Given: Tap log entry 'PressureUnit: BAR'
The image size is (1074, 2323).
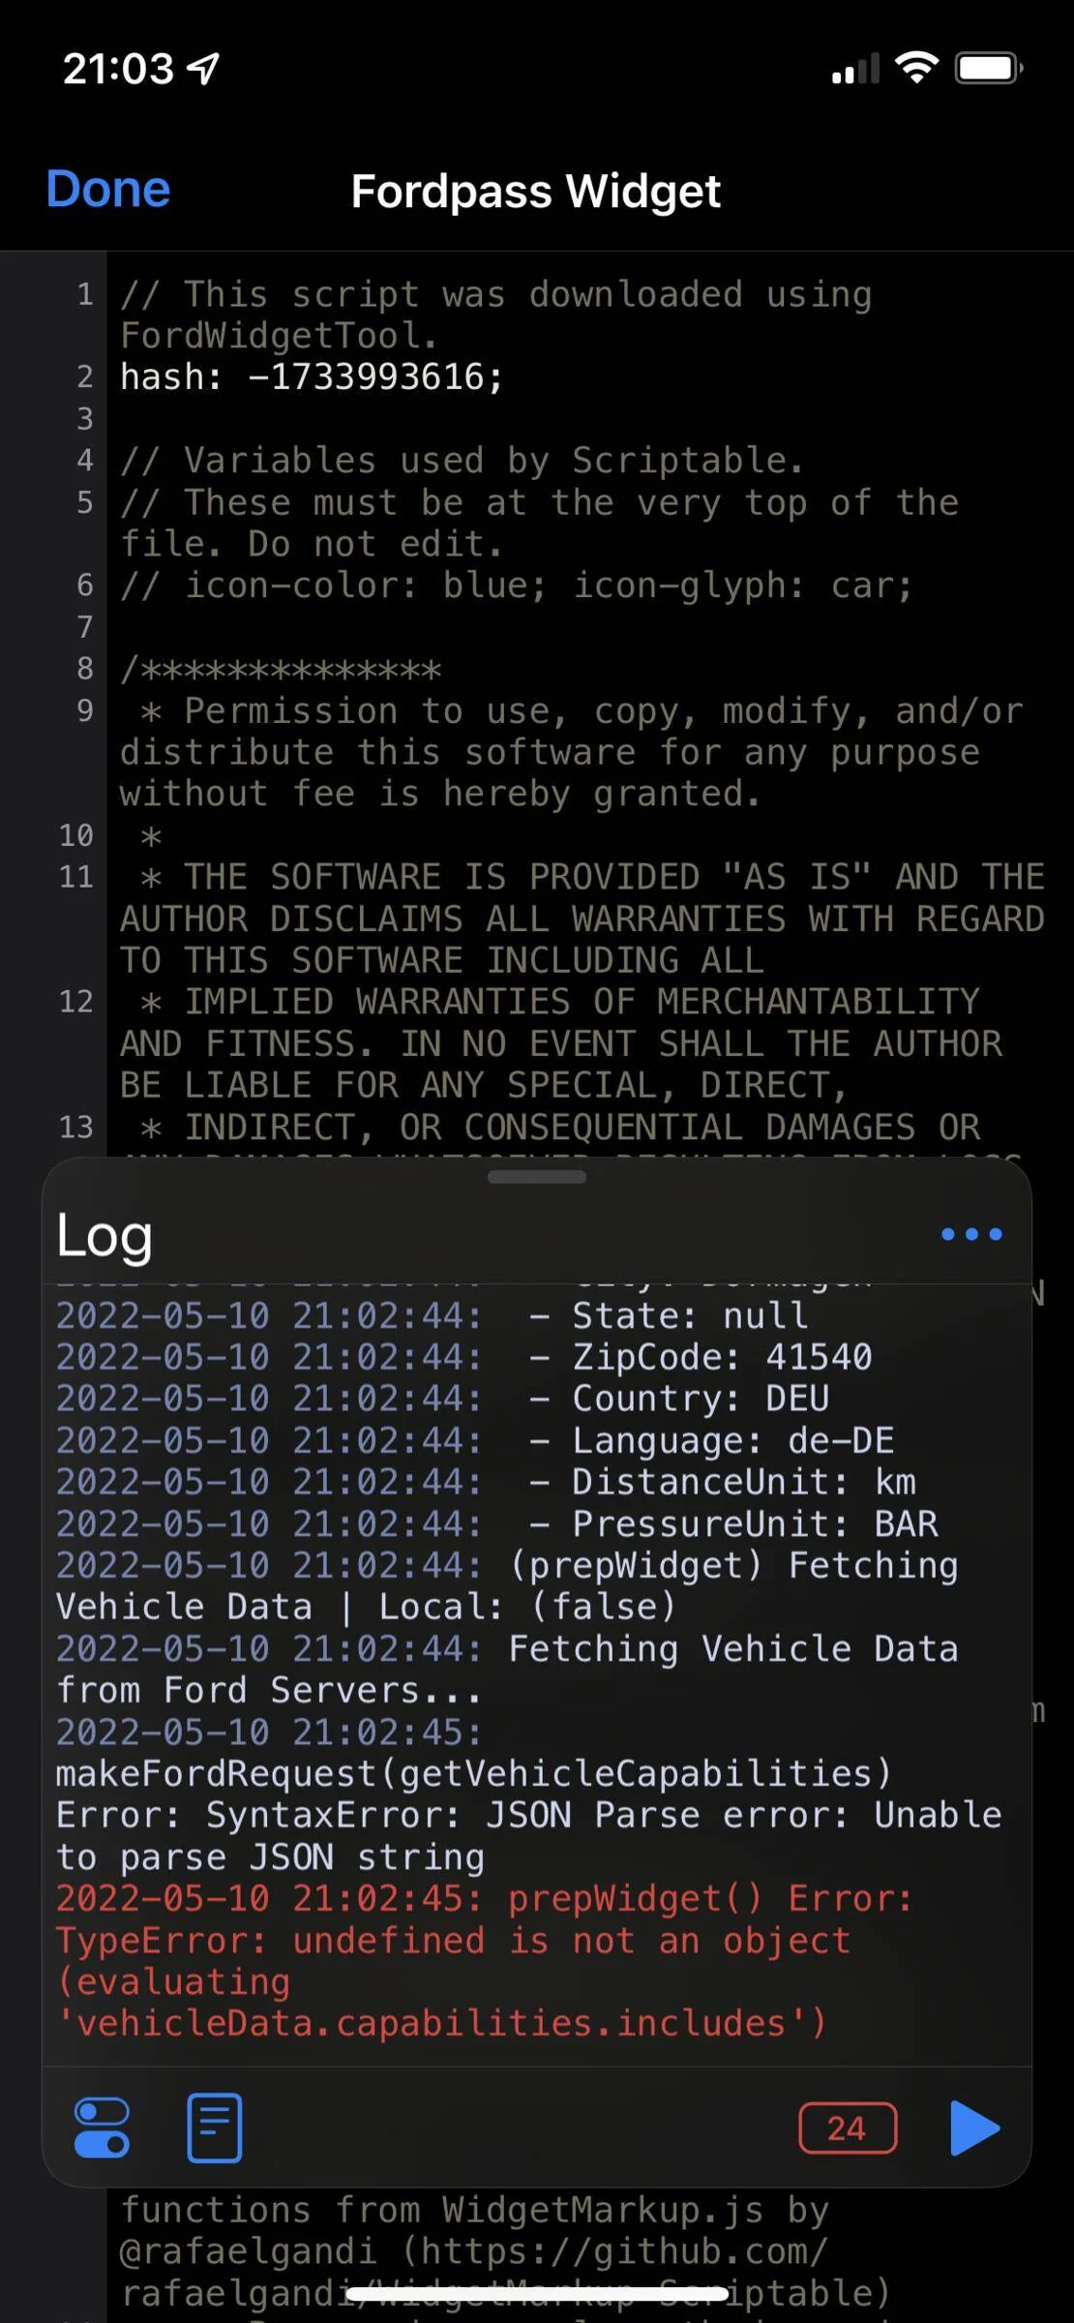Looking at the screenshot, I should coord(733,1524).
